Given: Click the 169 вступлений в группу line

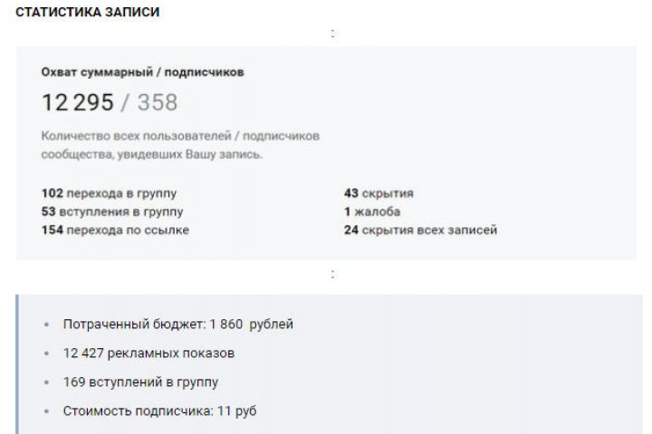Looking at the screenshot, I should 140,382.
